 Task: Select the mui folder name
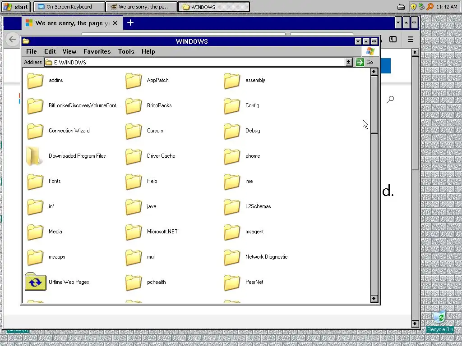151,257
